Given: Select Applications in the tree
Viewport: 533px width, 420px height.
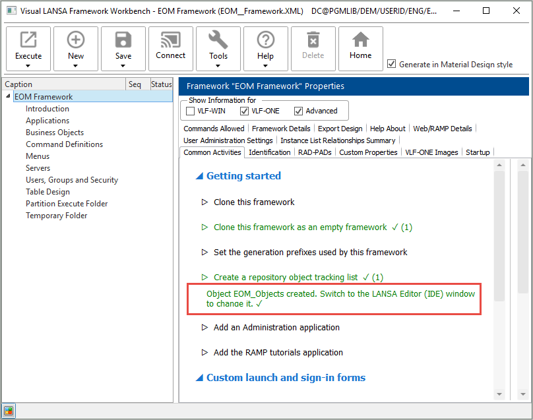Looking at the screenshot, I should (x=47, y=121).
